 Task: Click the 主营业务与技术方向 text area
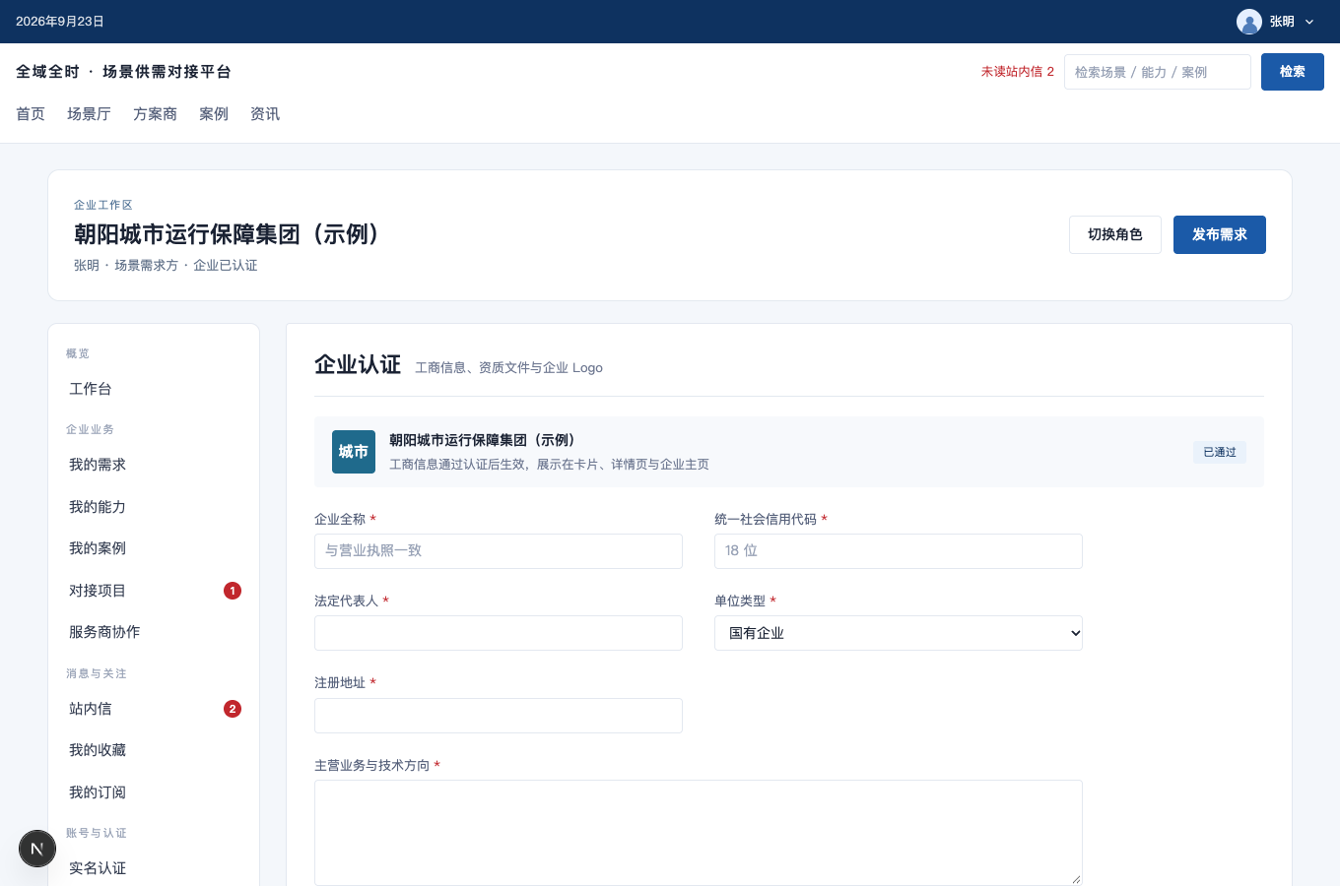point(699,833)
